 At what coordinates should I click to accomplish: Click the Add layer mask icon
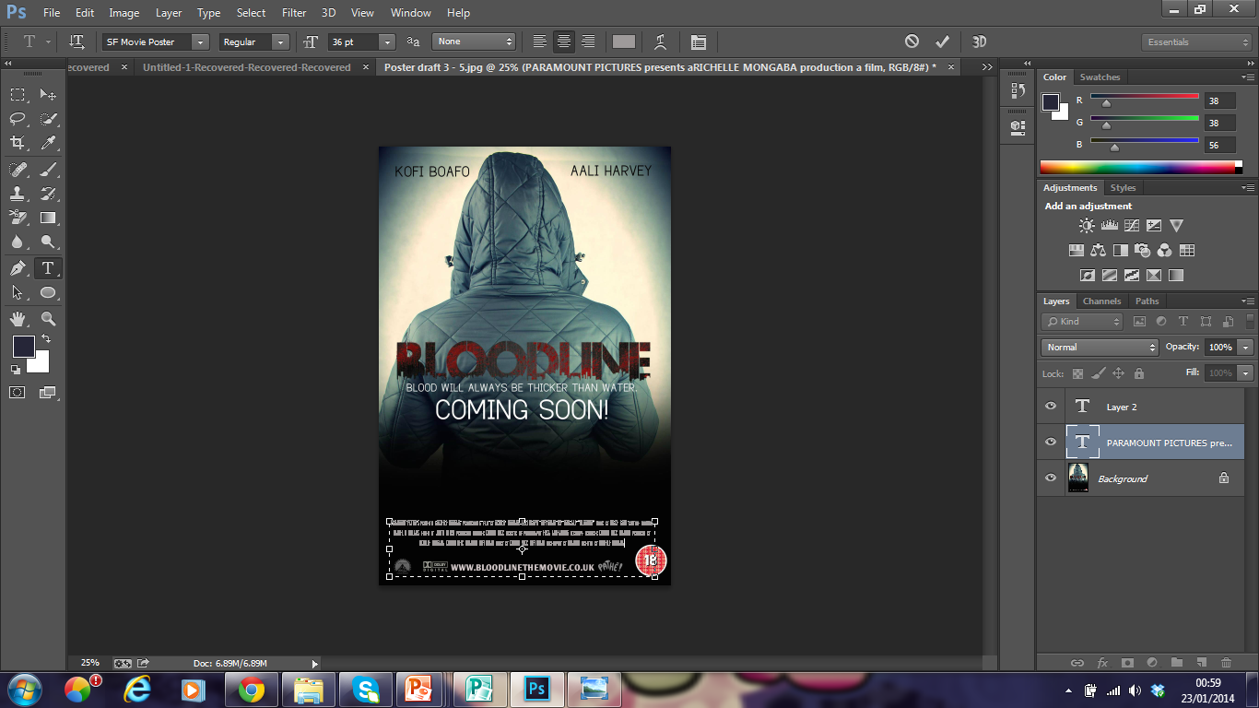coord(1128,662)
